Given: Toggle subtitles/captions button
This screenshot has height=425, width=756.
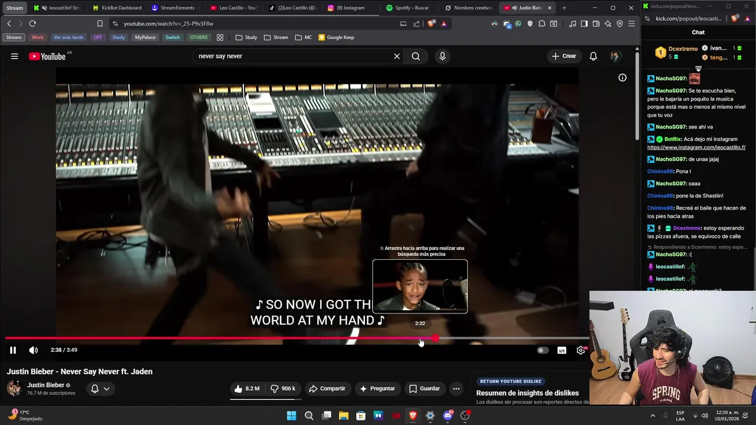Looking at the screenshot, I should tap(562, 350).
